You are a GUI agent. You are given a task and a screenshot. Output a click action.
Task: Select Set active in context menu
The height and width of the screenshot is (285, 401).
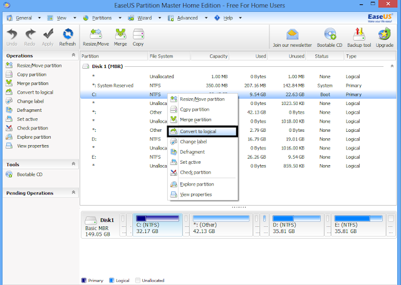click(202, 162)
